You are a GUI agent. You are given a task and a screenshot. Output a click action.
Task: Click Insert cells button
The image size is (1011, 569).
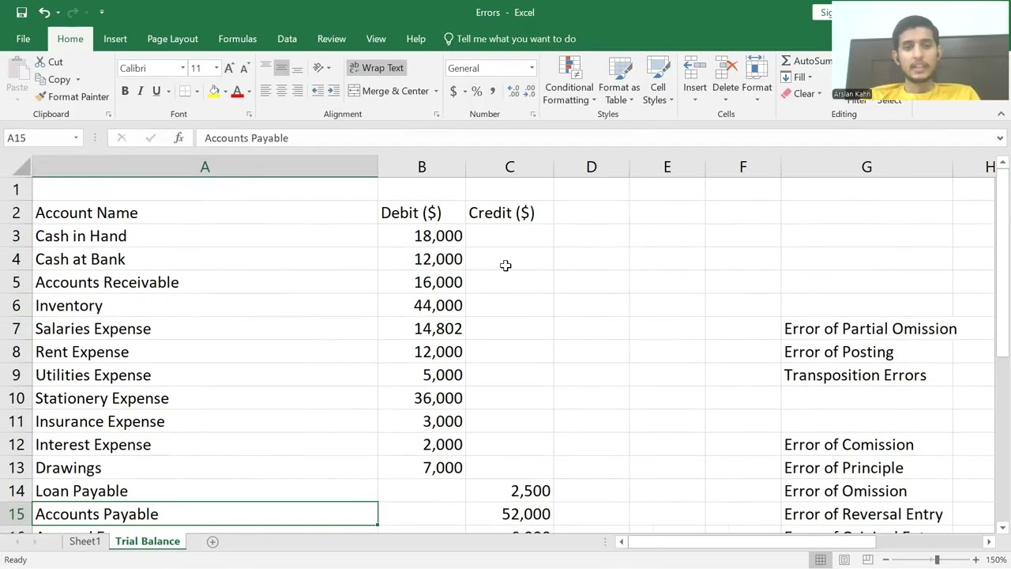point(695,79)
